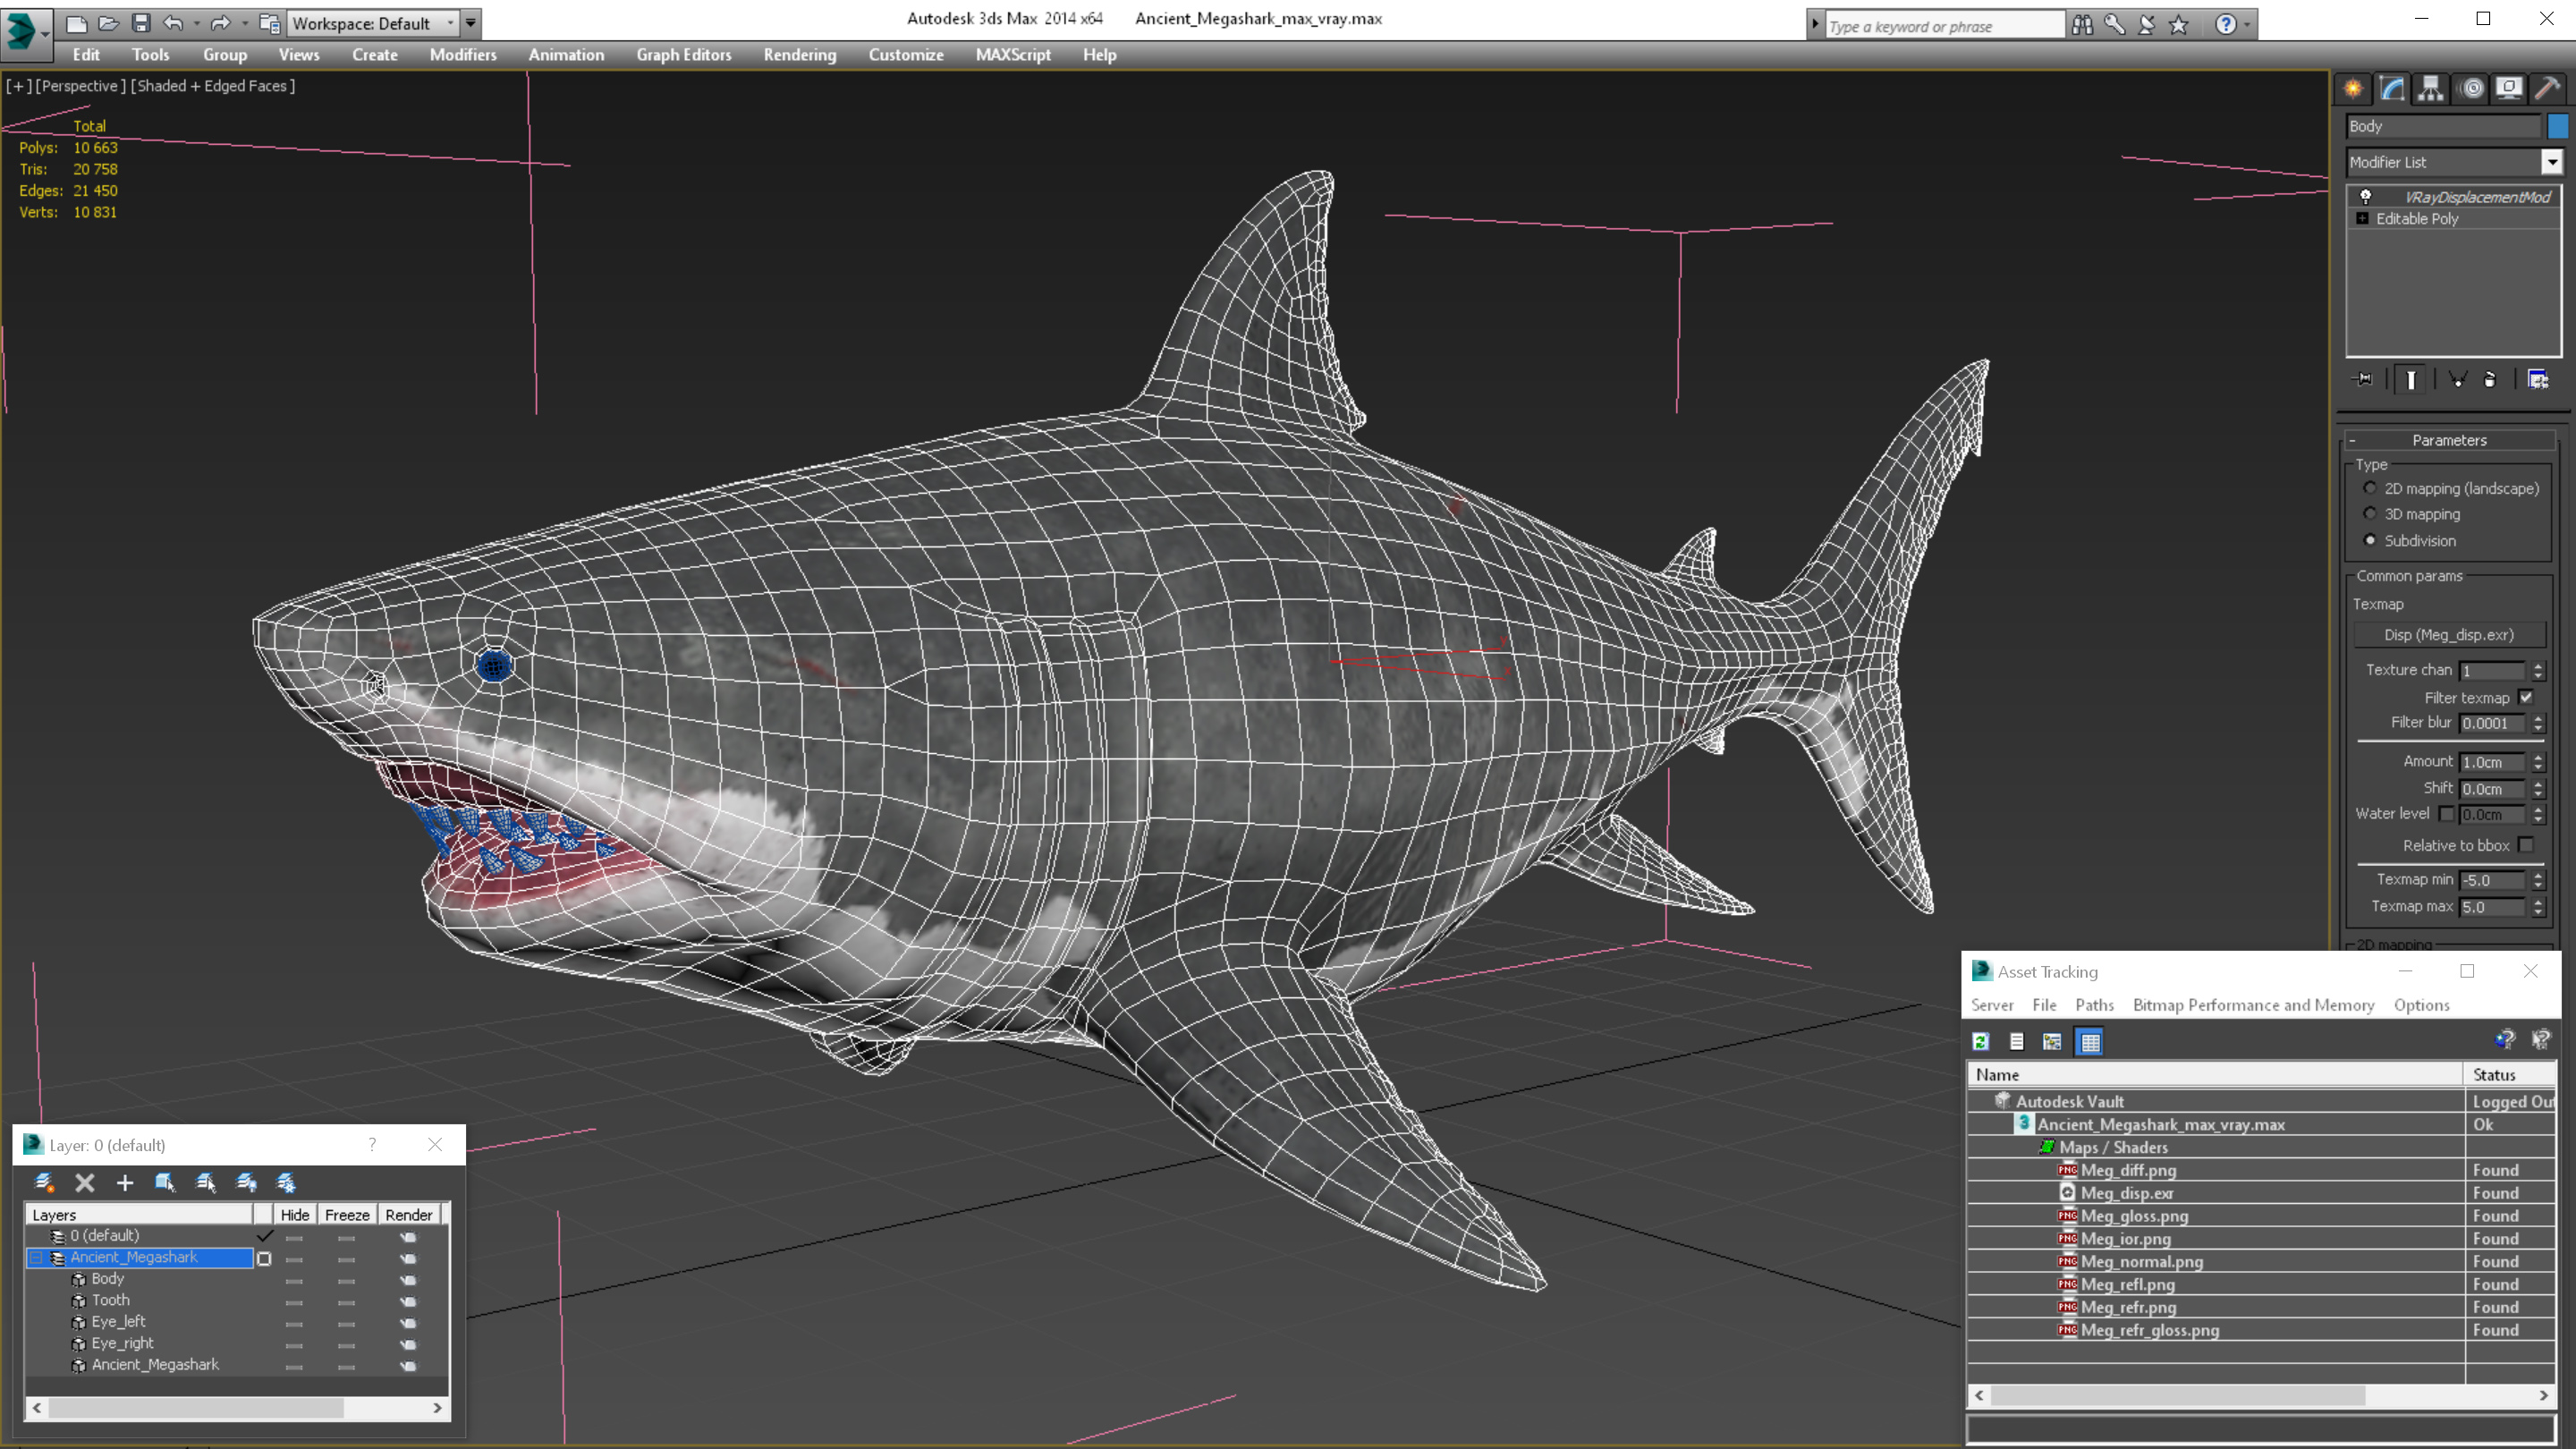Open the help question mark icon
This screenshot has height=1449, width=2576.
[2226, 25]
